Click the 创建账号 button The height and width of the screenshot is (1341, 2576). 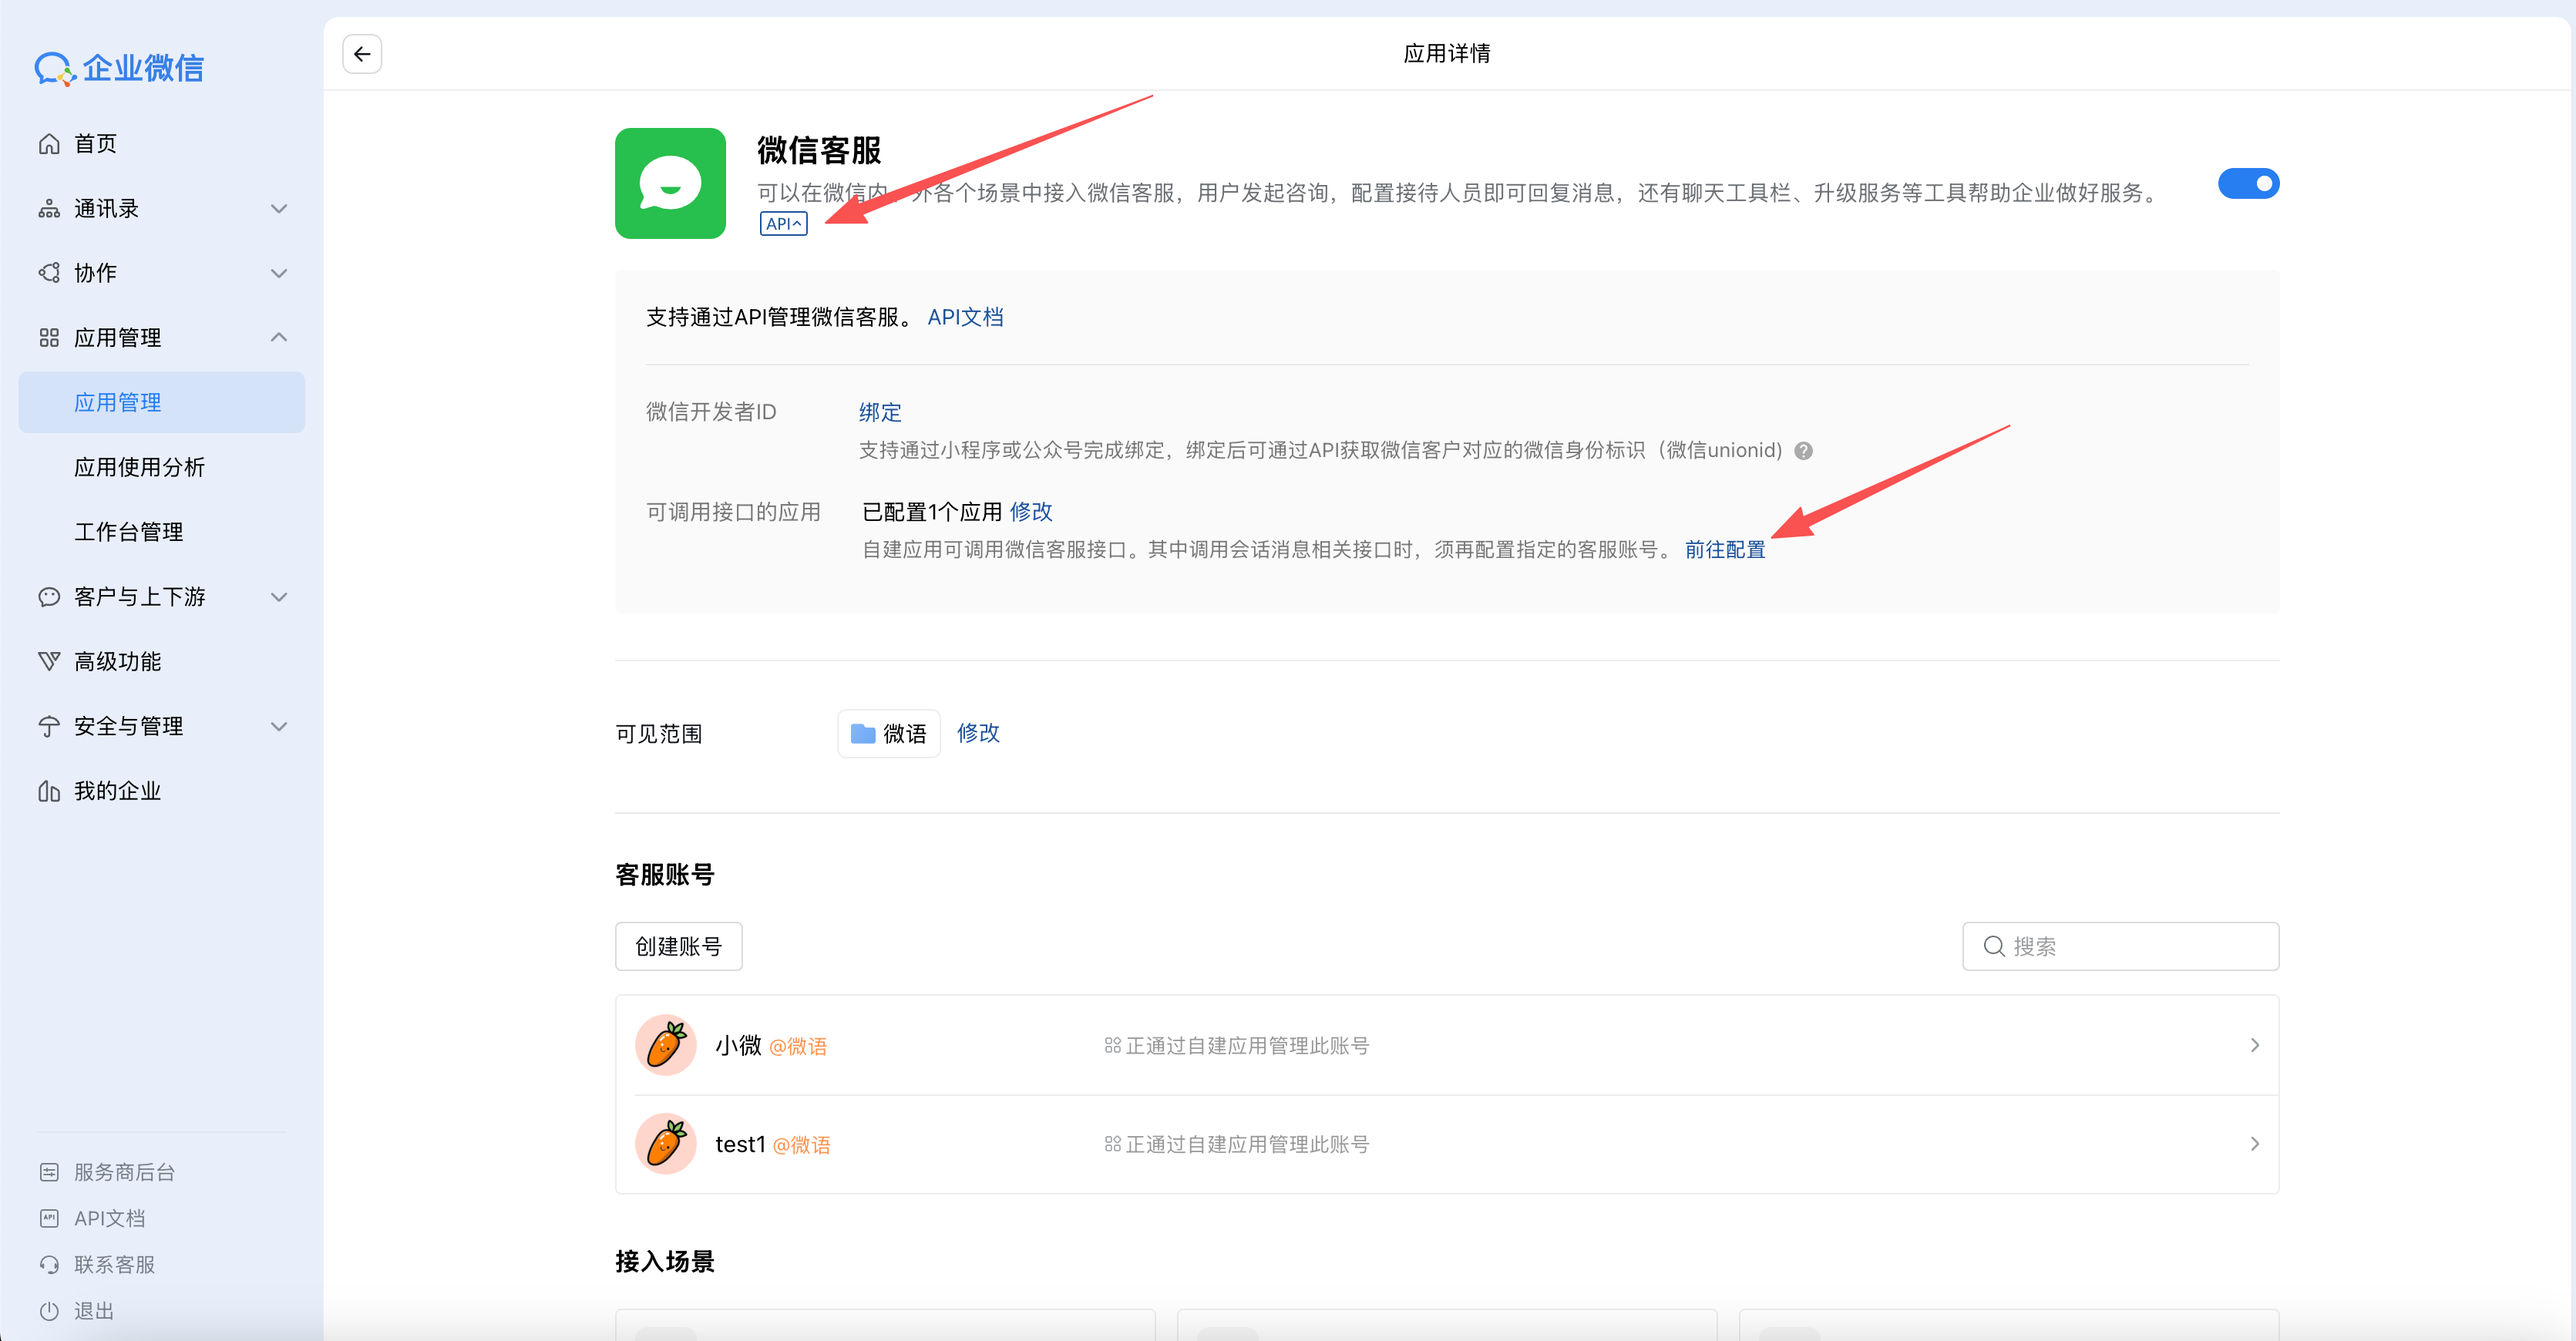(678, 946)
